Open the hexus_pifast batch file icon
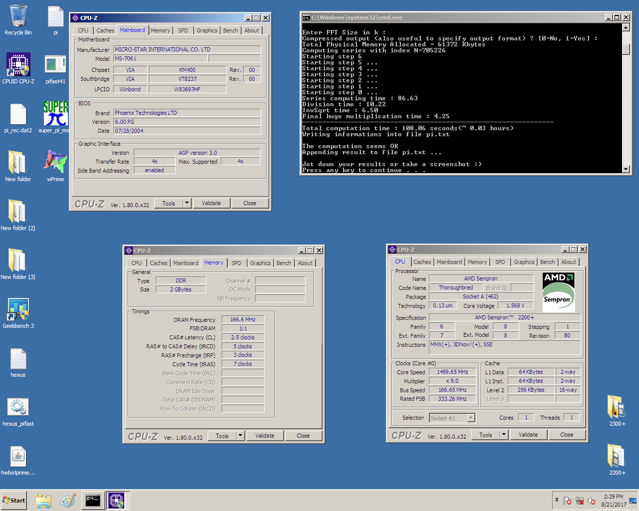 pyautogui.click(x=18, y=411)
